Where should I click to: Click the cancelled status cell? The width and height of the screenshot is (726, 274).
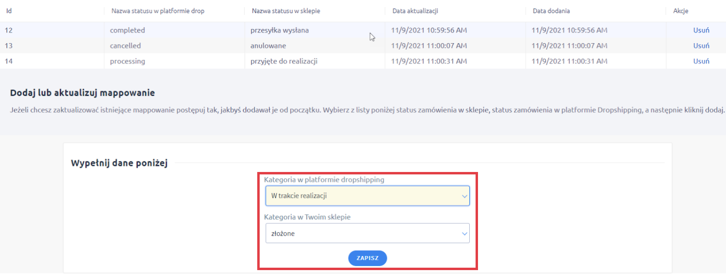125,46
